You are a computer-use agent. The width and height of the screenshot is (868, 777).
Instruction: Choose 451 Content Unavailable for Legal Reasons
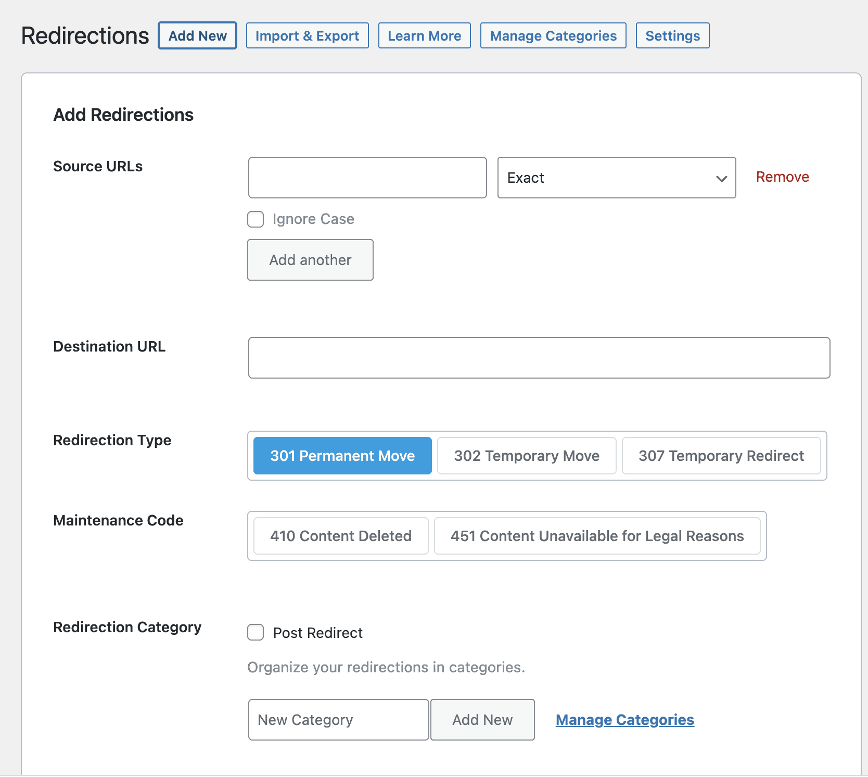coord(597,536)
